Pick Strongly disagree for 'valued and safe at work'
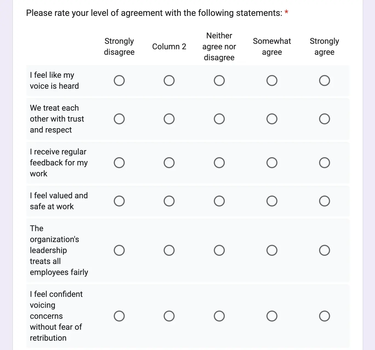The image size is (375, 350). point(119,201)
